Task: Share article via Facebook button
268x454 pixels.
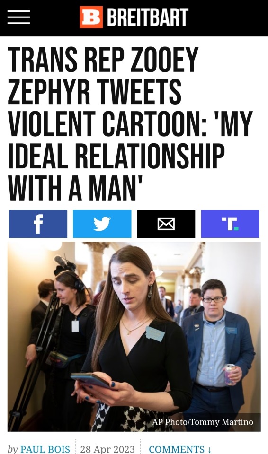Action: pyautogui.click(x=38, y=224)
